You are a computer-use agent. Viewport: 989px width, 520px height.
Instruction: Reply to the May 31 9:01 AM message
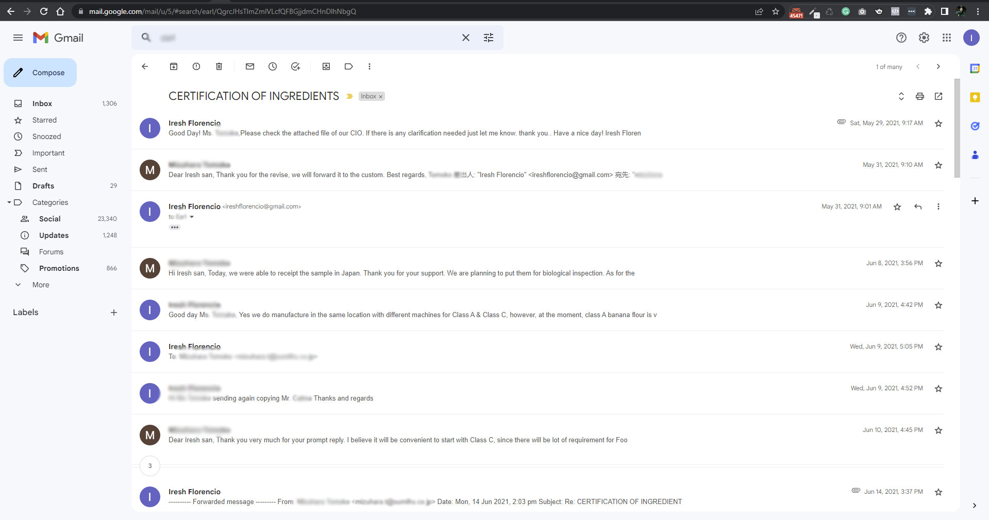tap(918, 207)
